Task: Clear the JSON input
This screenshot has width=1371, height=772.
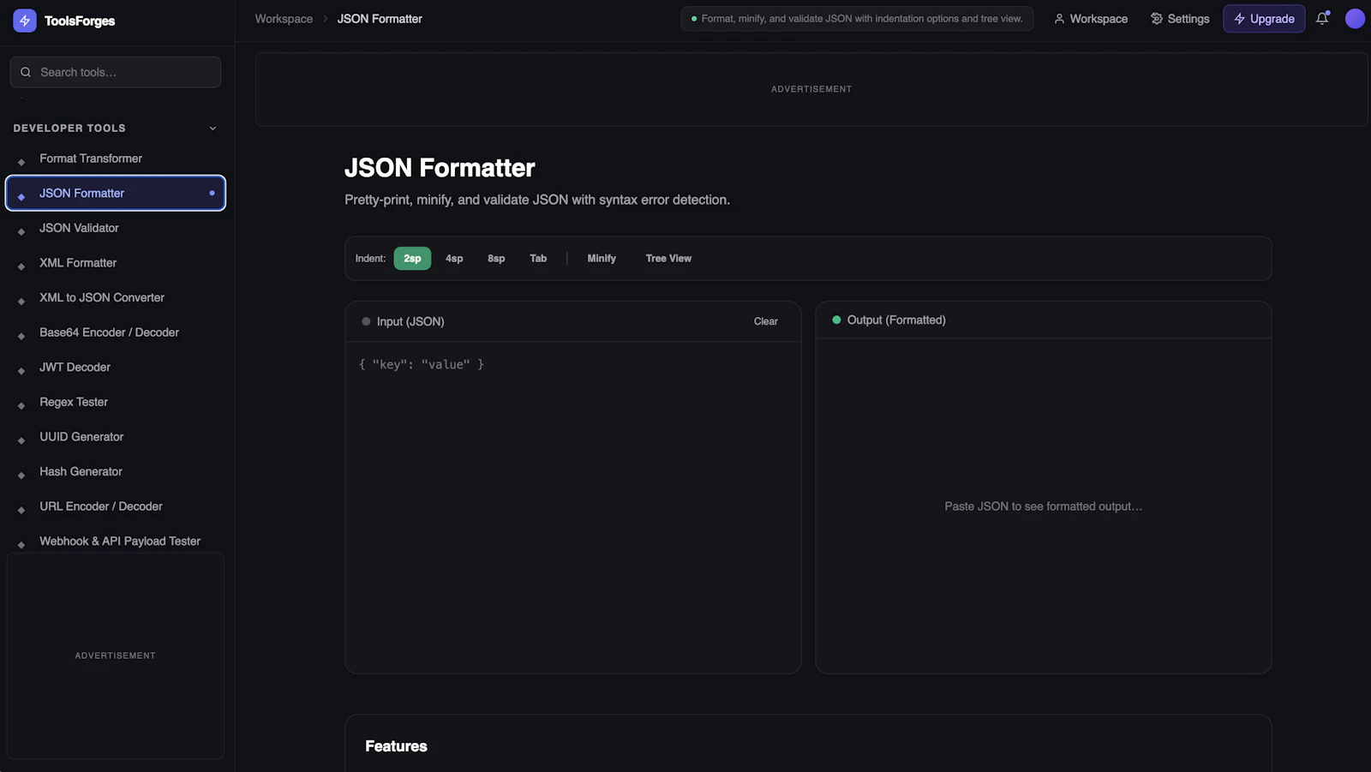Action: tap(765, 321)
